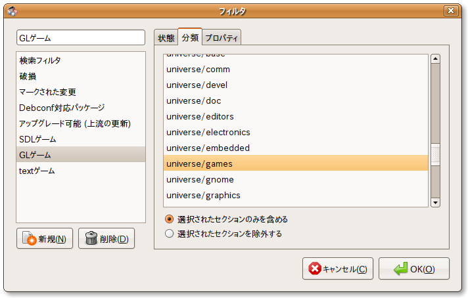Select universe/editors section
The width and height of the screenshot is (468, 298).
296,117
